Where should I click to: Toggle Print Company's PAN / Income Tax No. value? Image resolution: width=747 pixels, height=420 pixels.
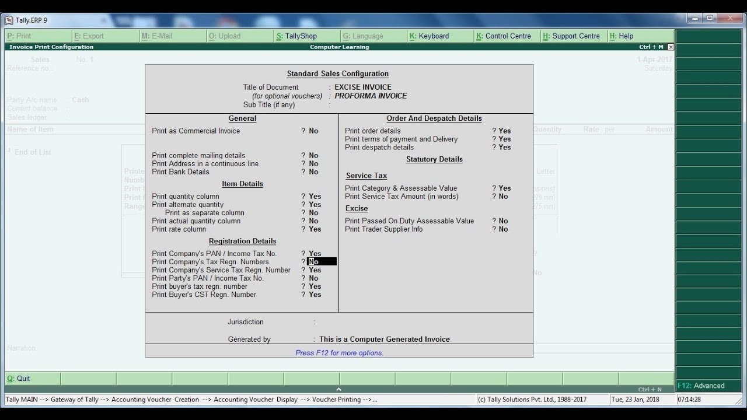[315, 254]
